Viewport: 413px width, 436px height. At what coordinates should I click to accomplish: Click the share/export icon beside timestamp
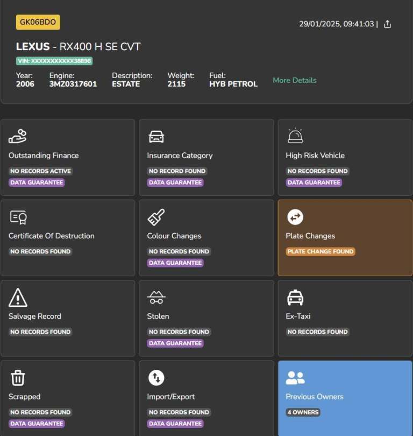click(x=387, y=24)
